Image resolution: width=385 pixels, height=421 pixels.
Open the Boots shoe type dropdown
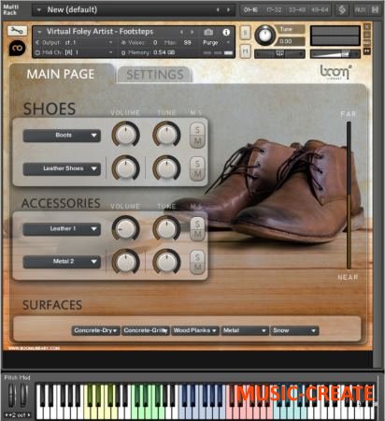point(62,136)
